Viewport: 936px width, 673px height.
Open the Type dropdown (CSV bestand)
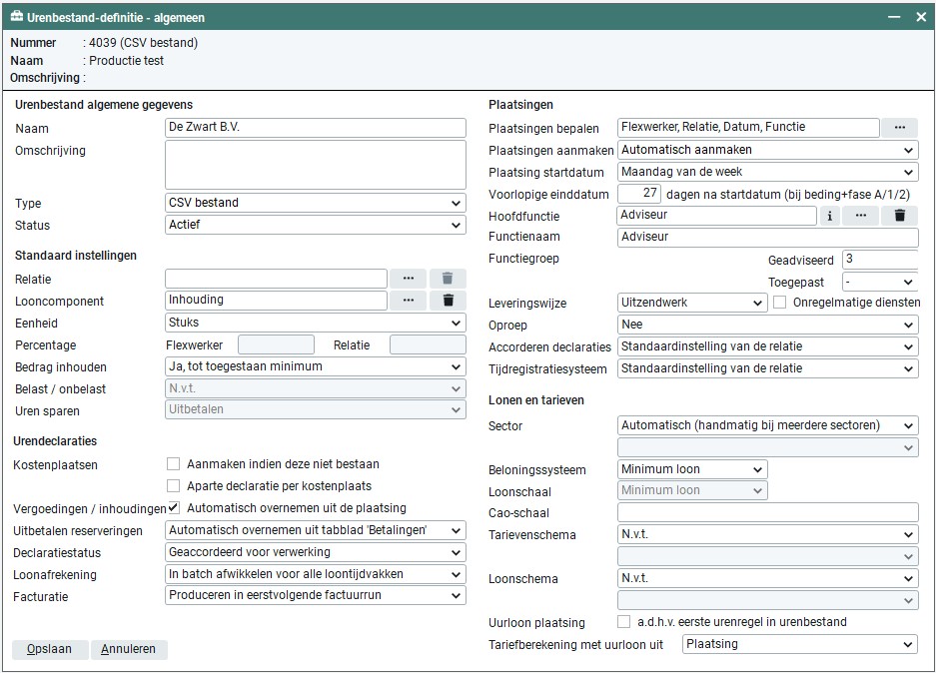pos(316,203)
